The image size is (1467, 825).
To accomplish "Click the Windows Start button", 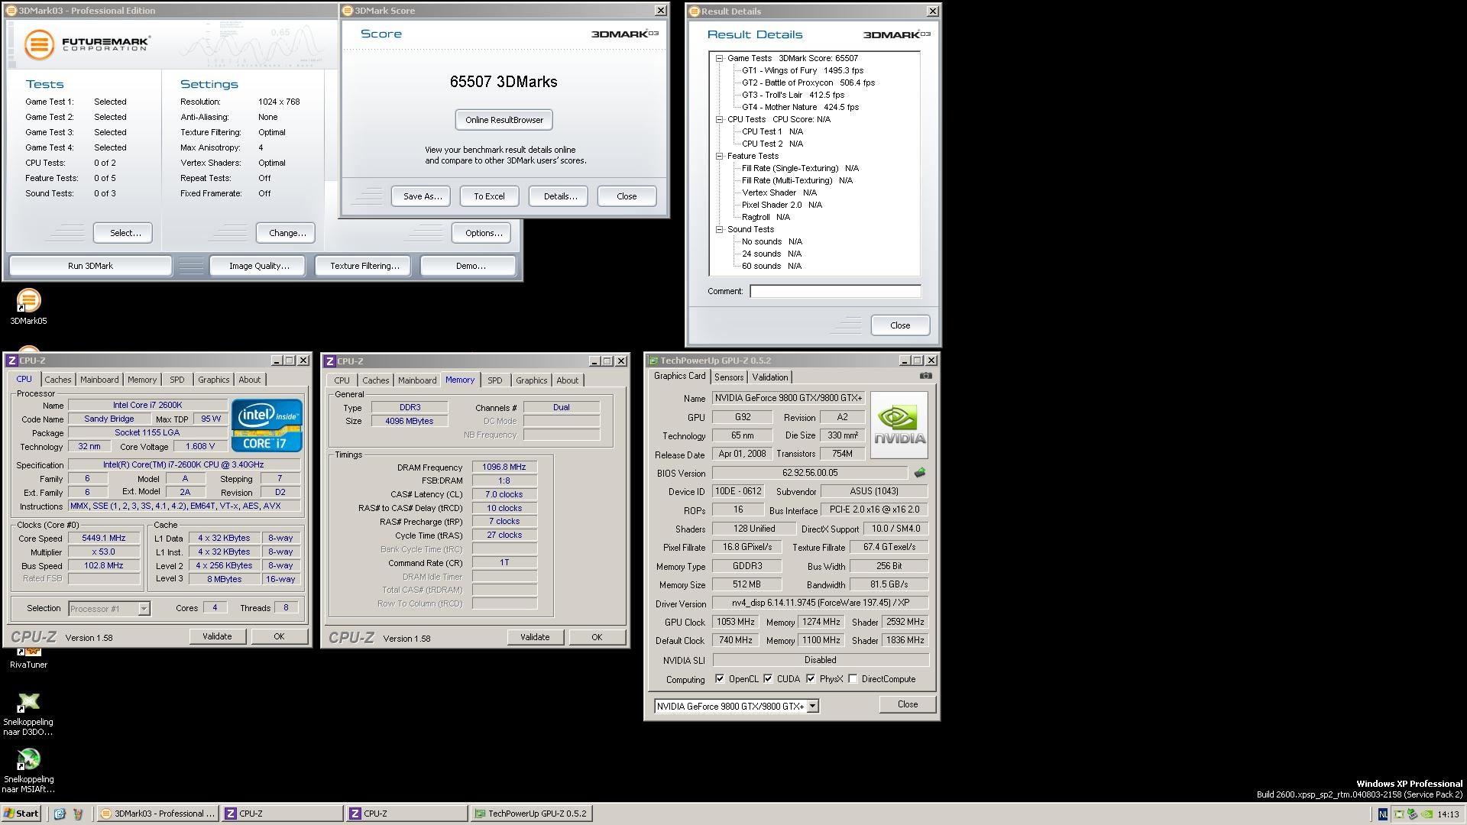I will click(x=21, y=814).
